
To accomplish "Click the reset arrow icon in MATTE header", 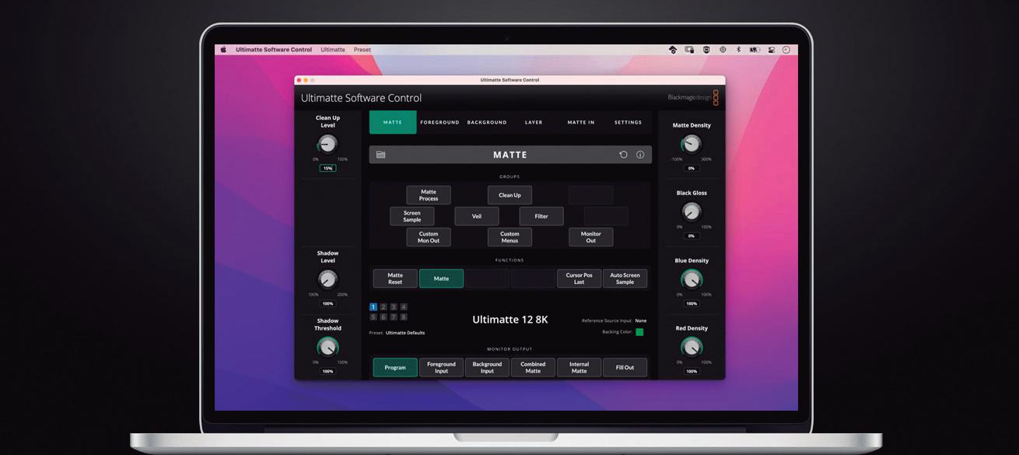I will click(x=623, y=155).
